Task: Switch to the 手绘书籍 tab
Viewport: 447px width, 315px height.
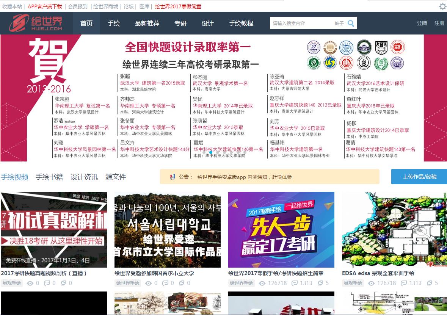Action: tap(49, 177)
